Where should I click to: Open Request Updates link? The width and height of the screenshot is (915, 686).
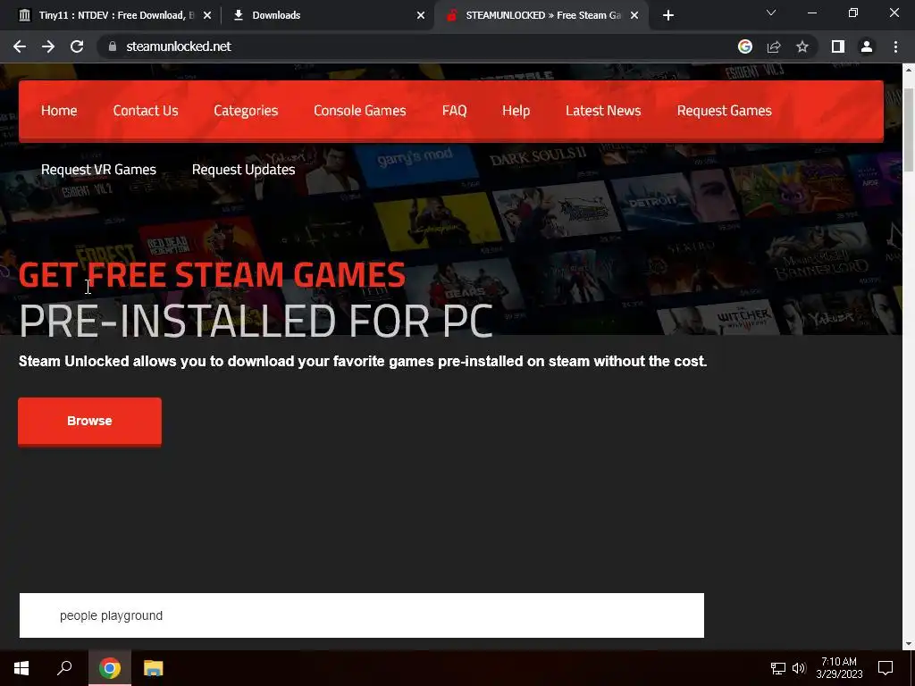click(243, 169)
